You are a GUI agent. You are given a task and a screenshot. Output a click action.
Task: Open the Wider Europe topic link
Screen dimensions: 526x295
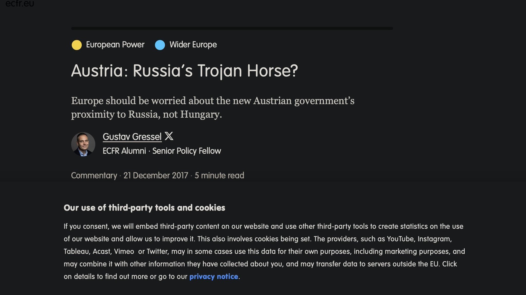click(x=193, y=45)
